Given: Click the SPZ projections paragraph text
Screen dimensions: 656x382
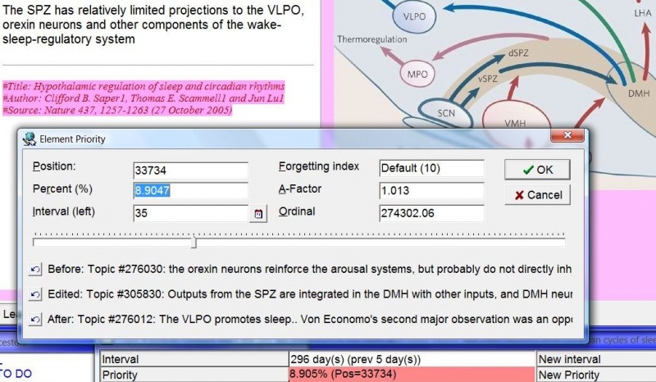Looking at the screenshot, I should click(x=153, y=25).
